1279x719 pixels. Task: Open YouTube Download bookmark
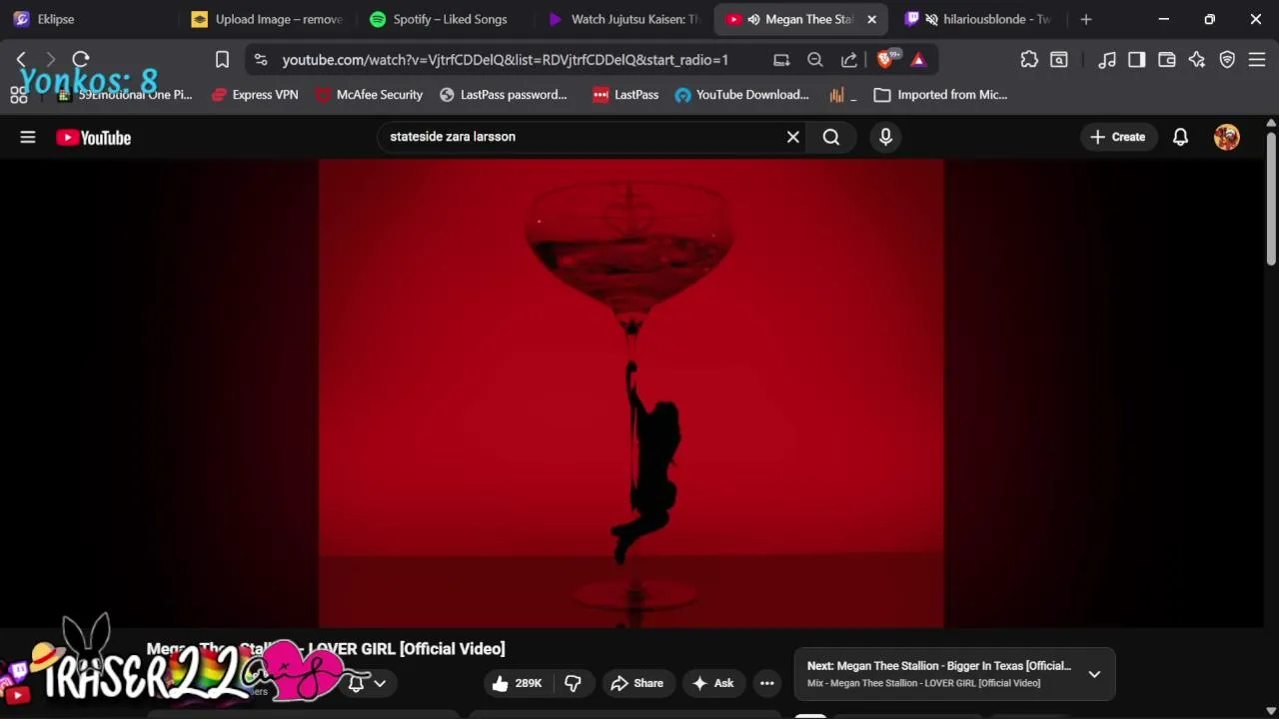pos(742,95)
